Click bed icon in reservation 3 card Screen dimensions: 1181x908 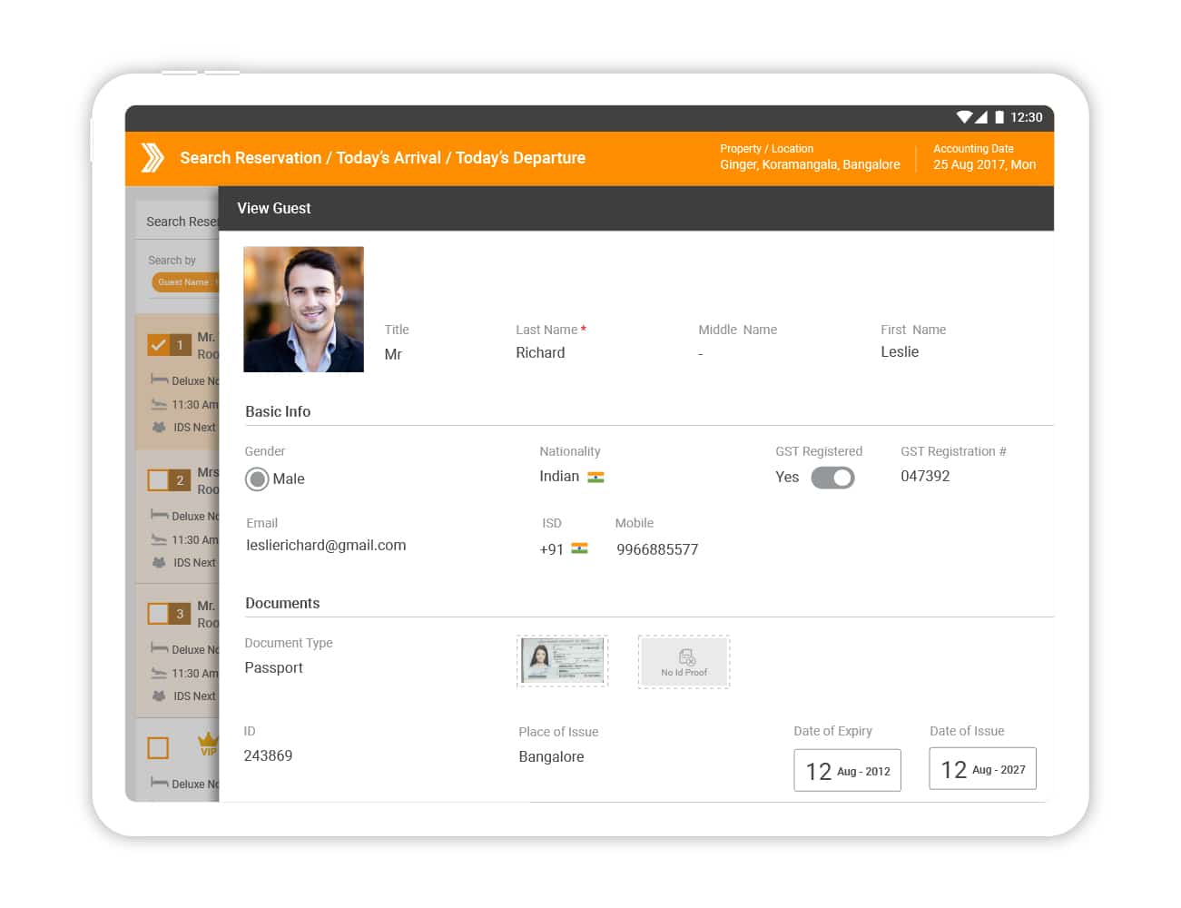159,648
